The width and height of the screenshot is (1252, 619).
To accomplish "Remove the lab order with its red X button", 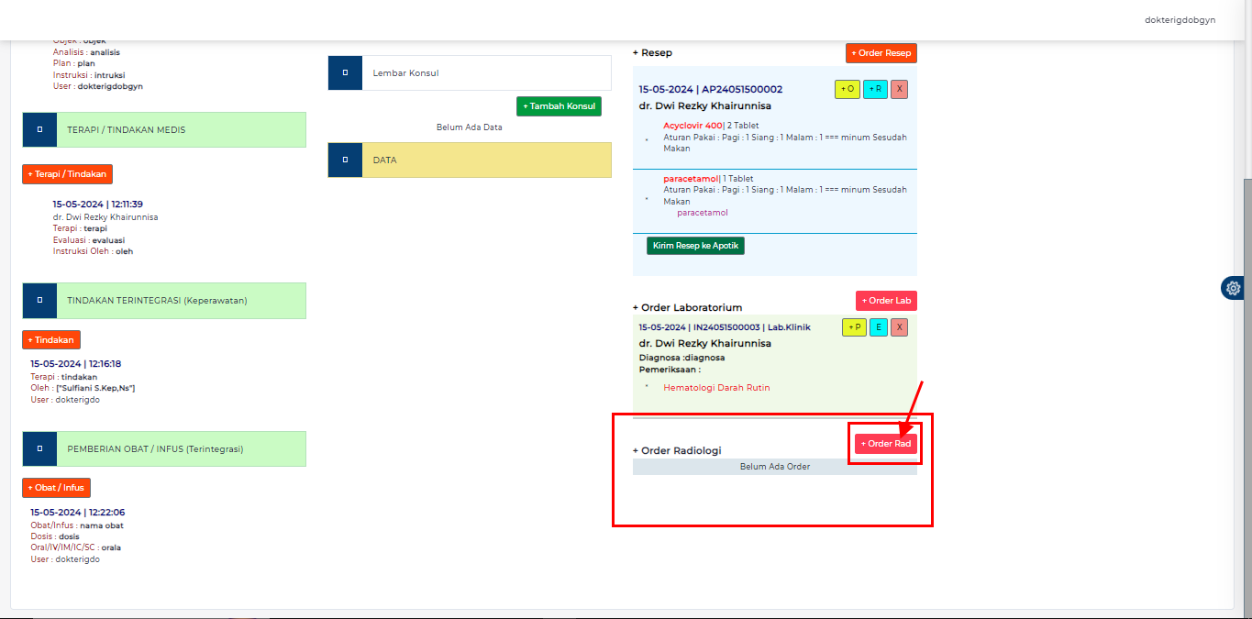I will [900, 327].
